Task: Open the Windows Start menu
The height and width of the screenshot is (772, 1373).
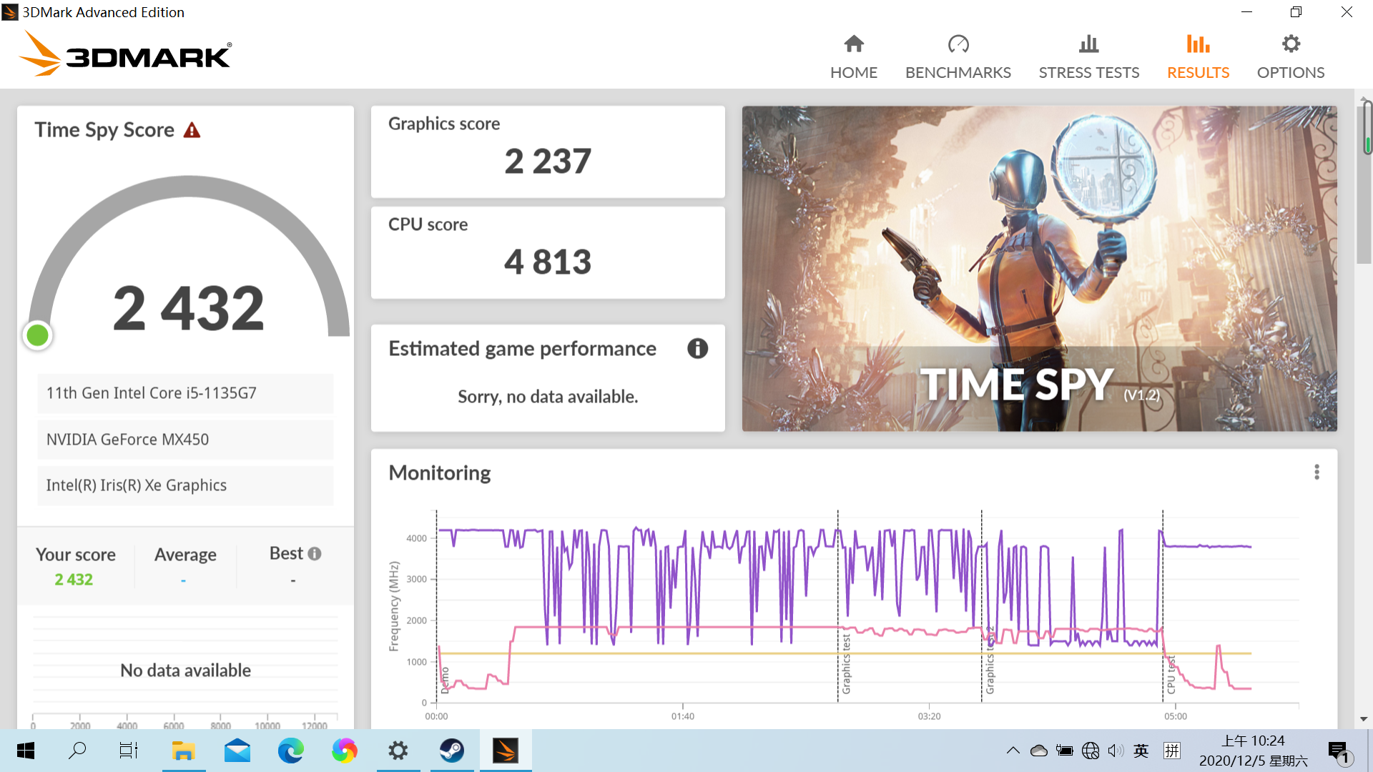Action: pos(25,751)
